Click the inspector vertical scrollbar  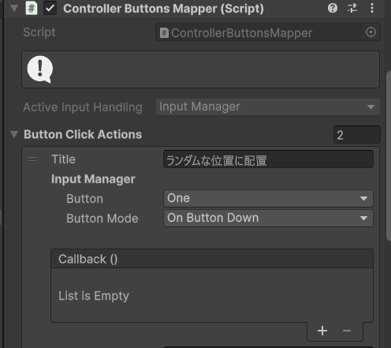[389, 155]
